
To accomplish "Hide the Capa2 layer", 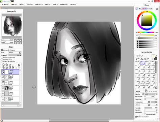I will pyautogui.click(x=3, y=76).
